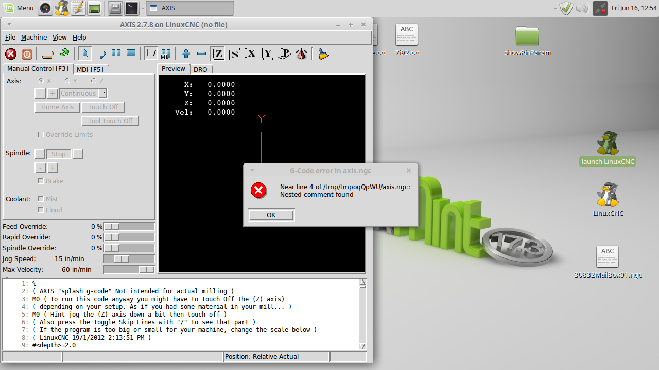Pause program execution in toolbar
This screenshot has width=659, height=370.
[116, 54]
